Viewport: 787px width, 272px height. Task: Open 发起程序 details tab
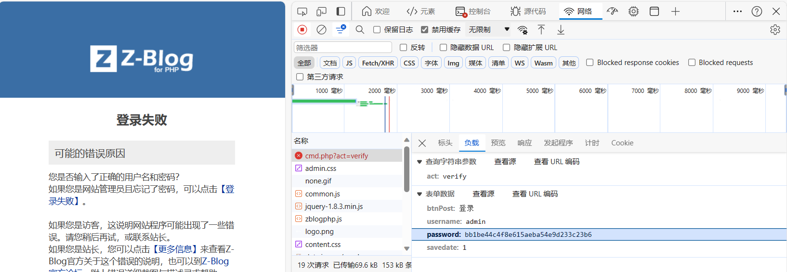558,143
